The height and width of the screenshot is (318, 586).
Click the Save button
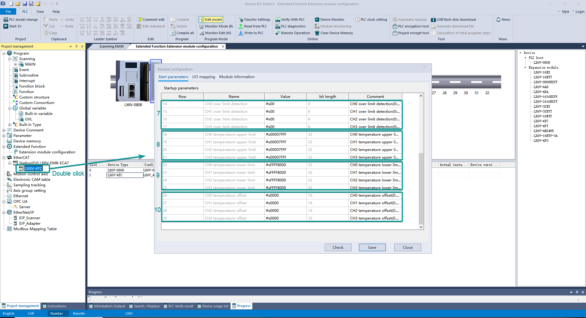372,248
